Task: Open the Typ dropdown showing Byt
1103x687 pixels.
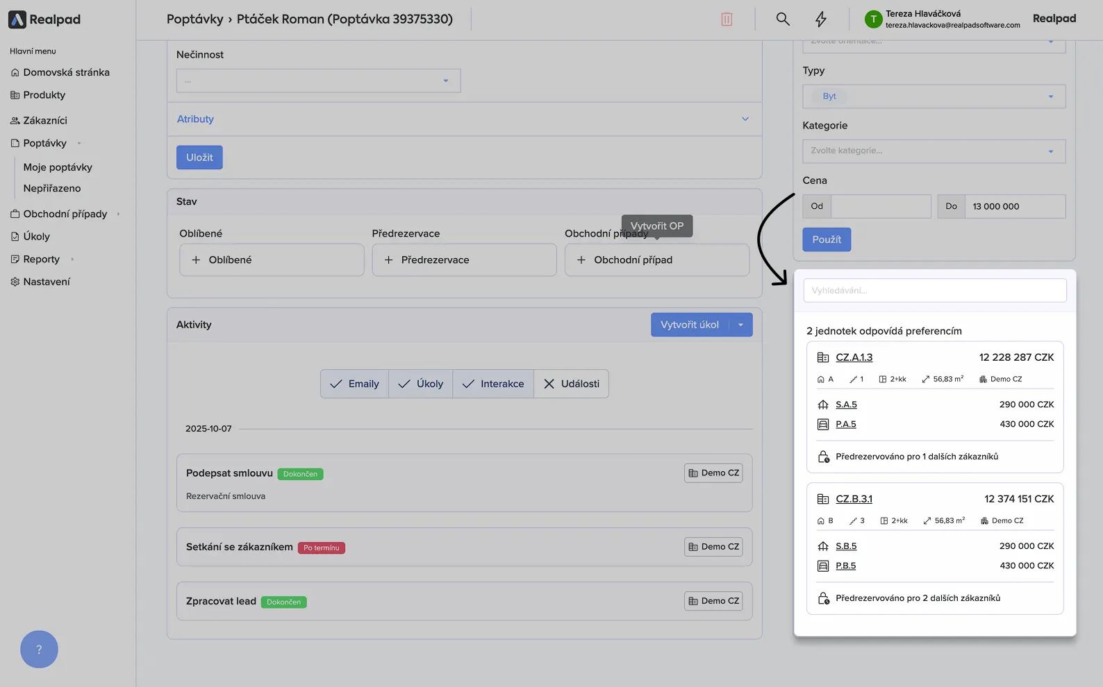Action: click(x=934, y=96)
